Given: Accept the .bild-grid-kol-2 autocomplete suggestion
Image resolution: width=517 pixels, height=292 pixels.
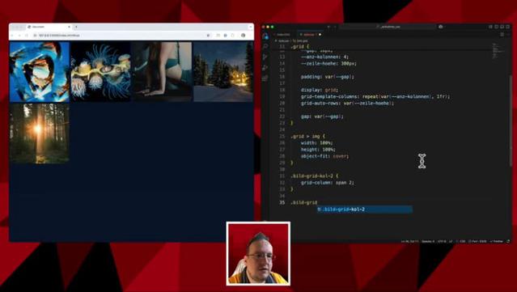Looking at the screenshot, I should coord(365,209).
